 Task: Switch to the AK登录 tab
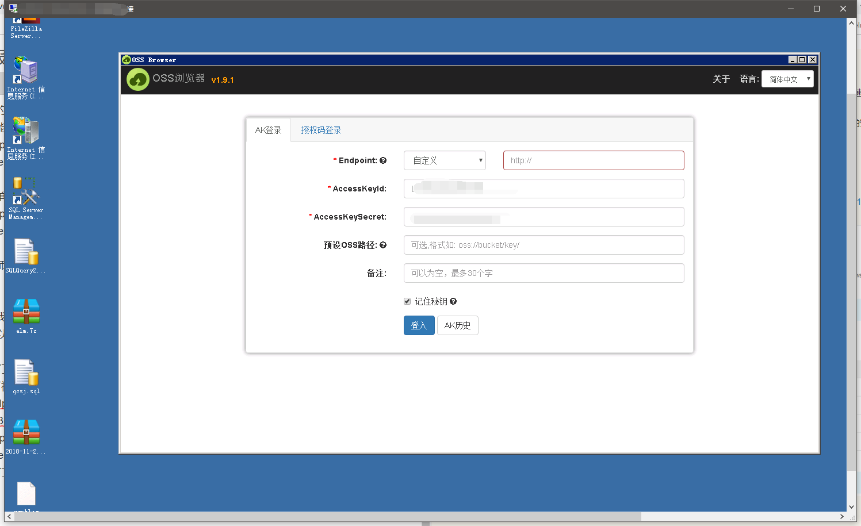coord(269,130)
